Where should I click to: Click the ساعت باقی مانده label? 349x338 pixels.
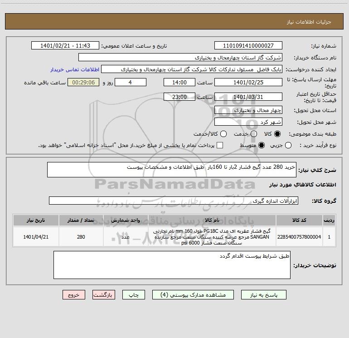pos(45,83)
